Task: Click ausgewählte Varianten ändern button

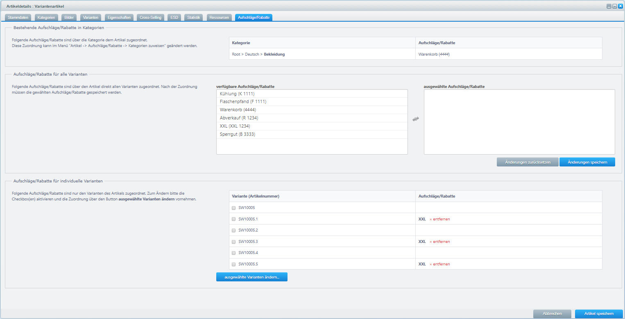Action: (252, 277)
